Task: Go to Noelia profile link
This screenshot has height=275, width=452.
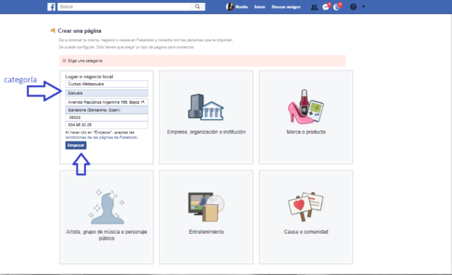Action: [x=241, y=7]
